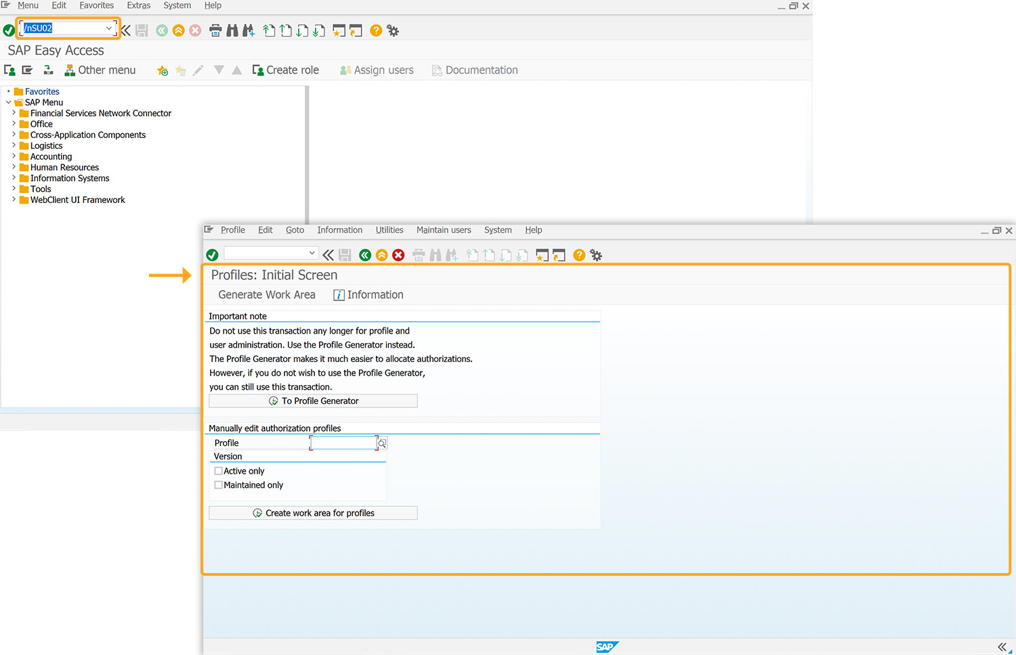Open dropdown of /nSU02 command field
This screenshot has height=655, width=1016.
[x=108, y=28]
